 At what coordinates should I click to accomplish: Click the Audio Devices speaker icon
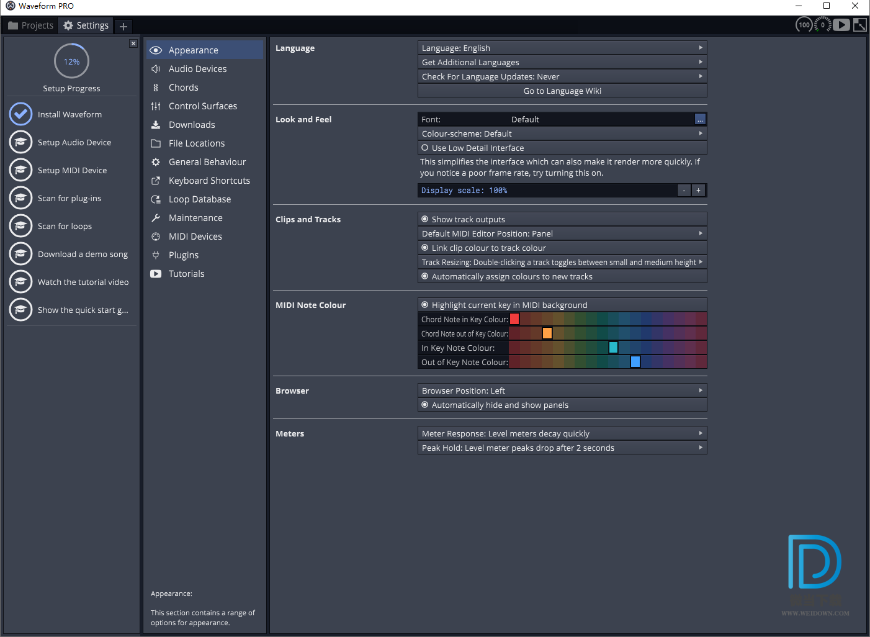156,69
